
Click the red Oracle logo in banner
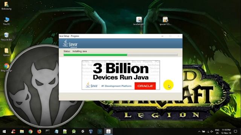145,86
